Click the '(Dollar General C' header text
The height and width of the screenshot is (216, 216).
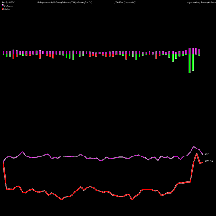[x=125, y=3]
